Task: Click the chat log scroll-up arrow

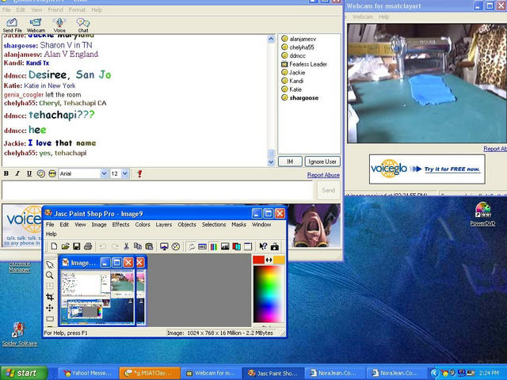Action: point(271,39)
